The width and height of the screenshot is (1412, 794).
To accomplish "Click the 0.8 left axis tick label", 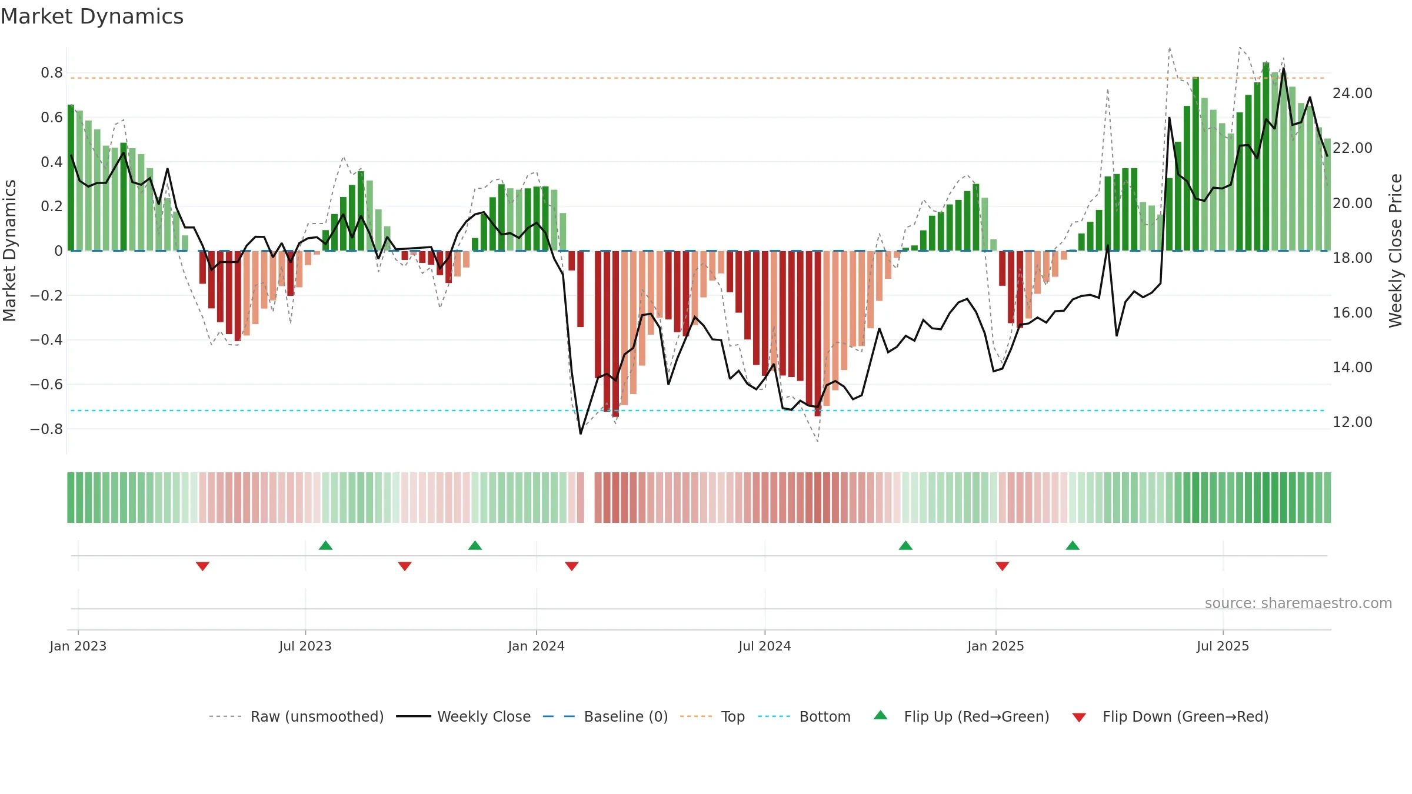I will pyautogui.click(x=52, y=73).
